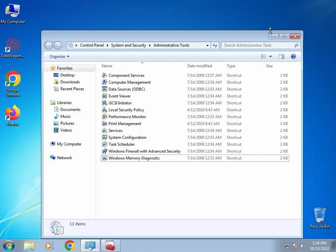Click the taskbar clock showing 1:34 PM
Viewport: 336px width, 252px height.
pyautogui.click(x=319, y=246)
